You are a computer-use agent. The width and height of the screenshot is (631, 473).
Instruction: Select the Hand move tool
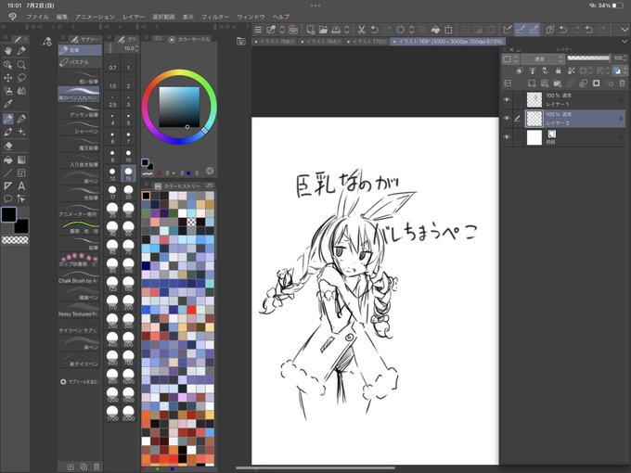[x=8, y=51]
